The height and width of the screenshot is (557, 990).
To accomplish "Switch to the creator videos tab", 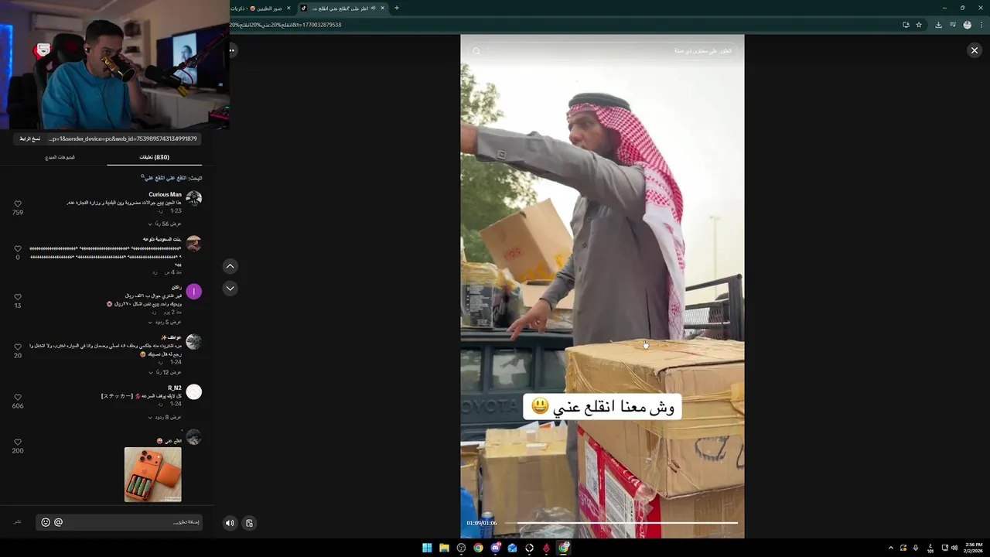I will coord(60,157).
